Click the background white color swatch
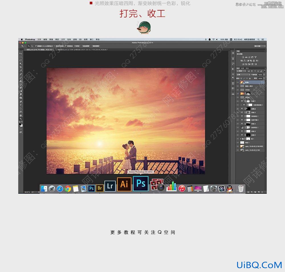The width and height of the screenshot is (285, 272). pyautogui.click(x=21, y=125)
